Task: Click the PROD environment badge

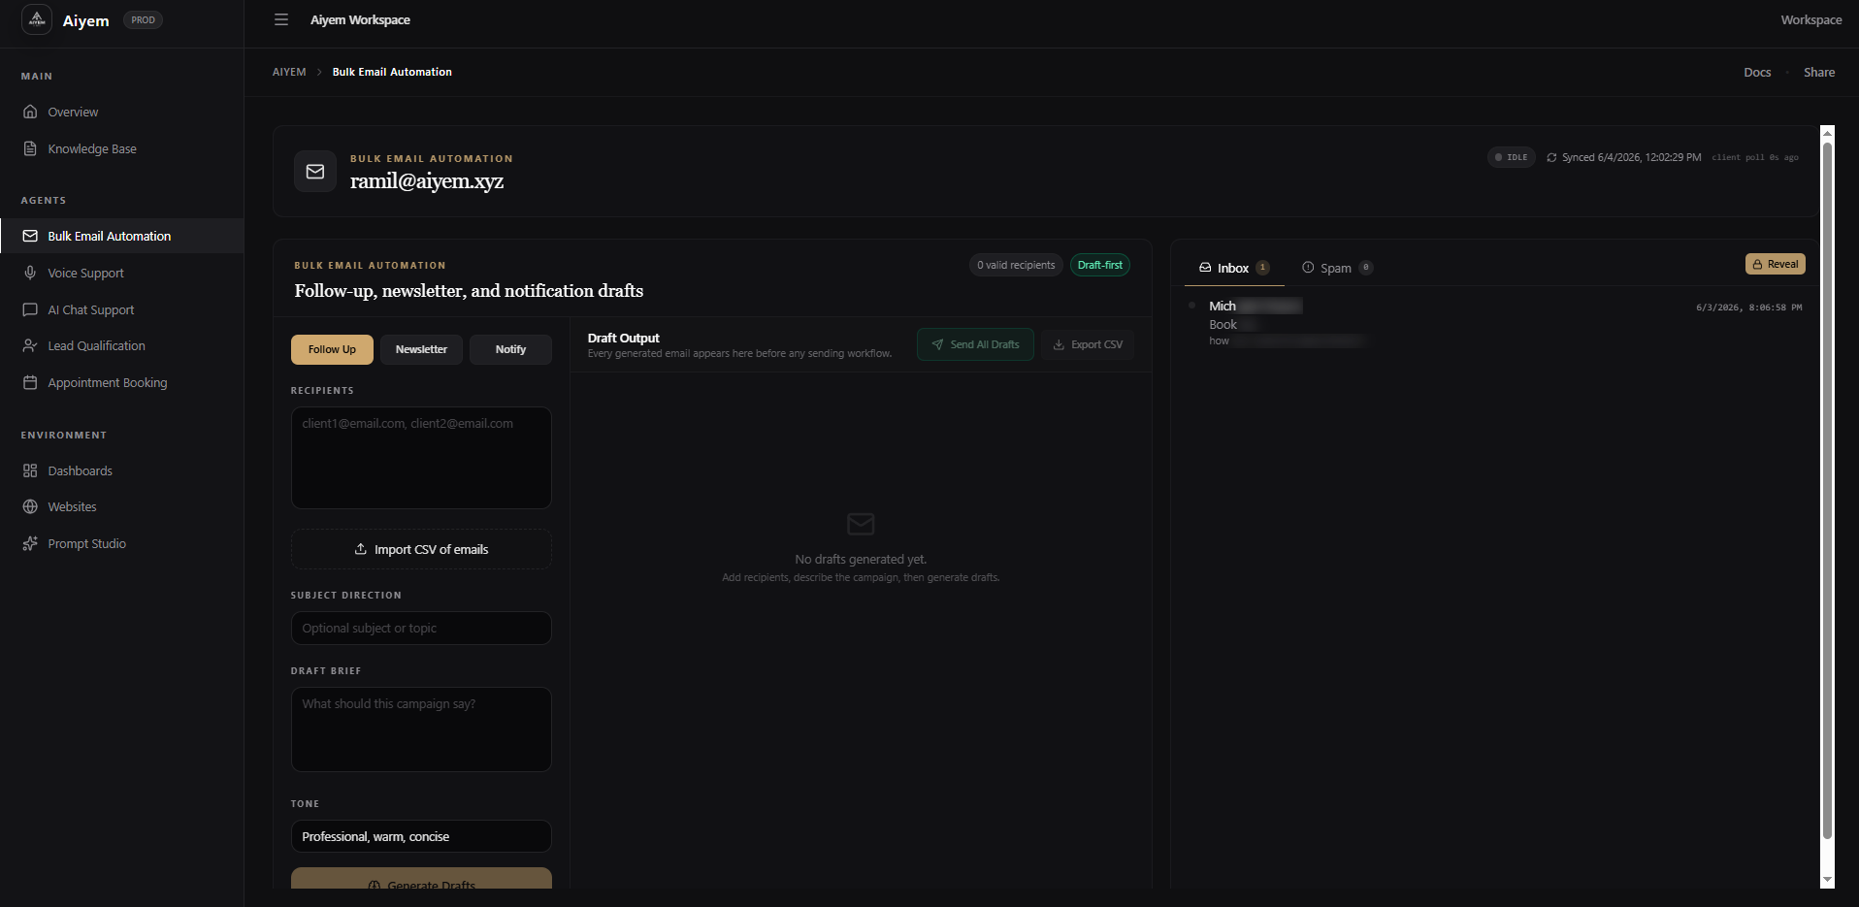Action: click(x=143, y=19)
